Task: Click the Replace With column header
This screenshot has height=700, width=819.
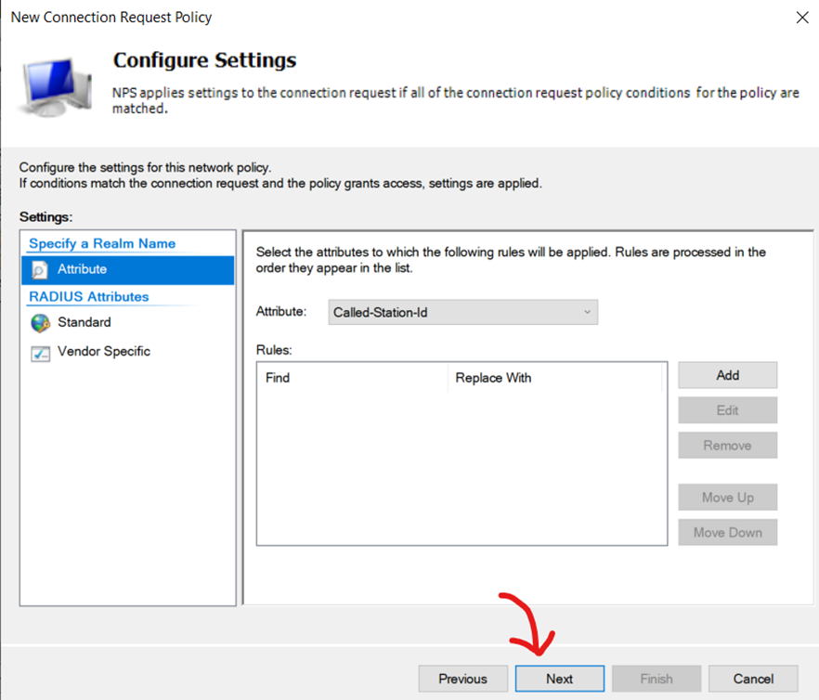Action: 555,378
